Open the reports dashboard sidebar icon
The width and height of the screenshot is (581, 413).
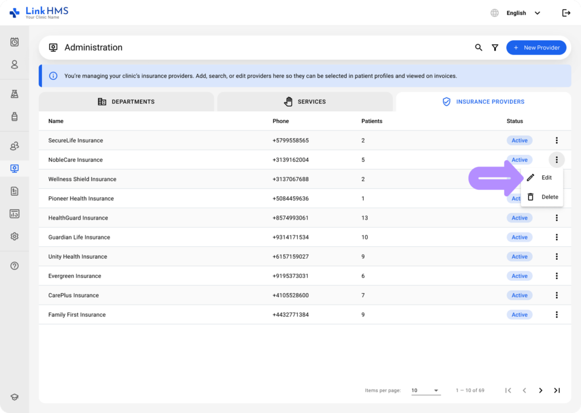coord(14,214)
